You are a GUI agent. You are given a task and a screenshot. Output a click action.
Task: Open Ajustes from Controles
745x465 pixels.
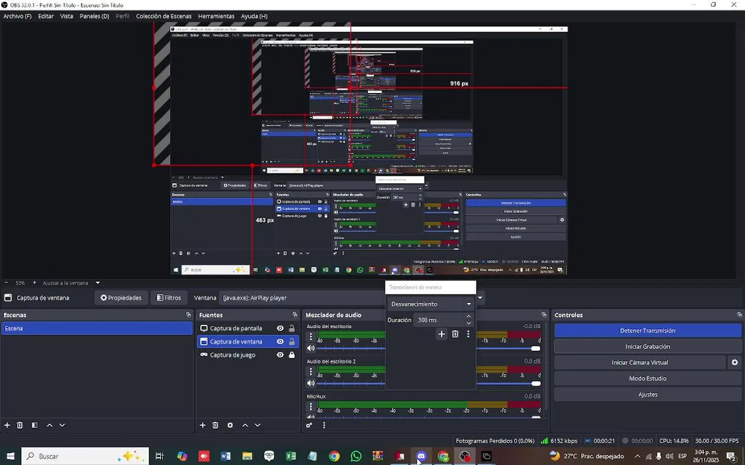tap(647, 395)
